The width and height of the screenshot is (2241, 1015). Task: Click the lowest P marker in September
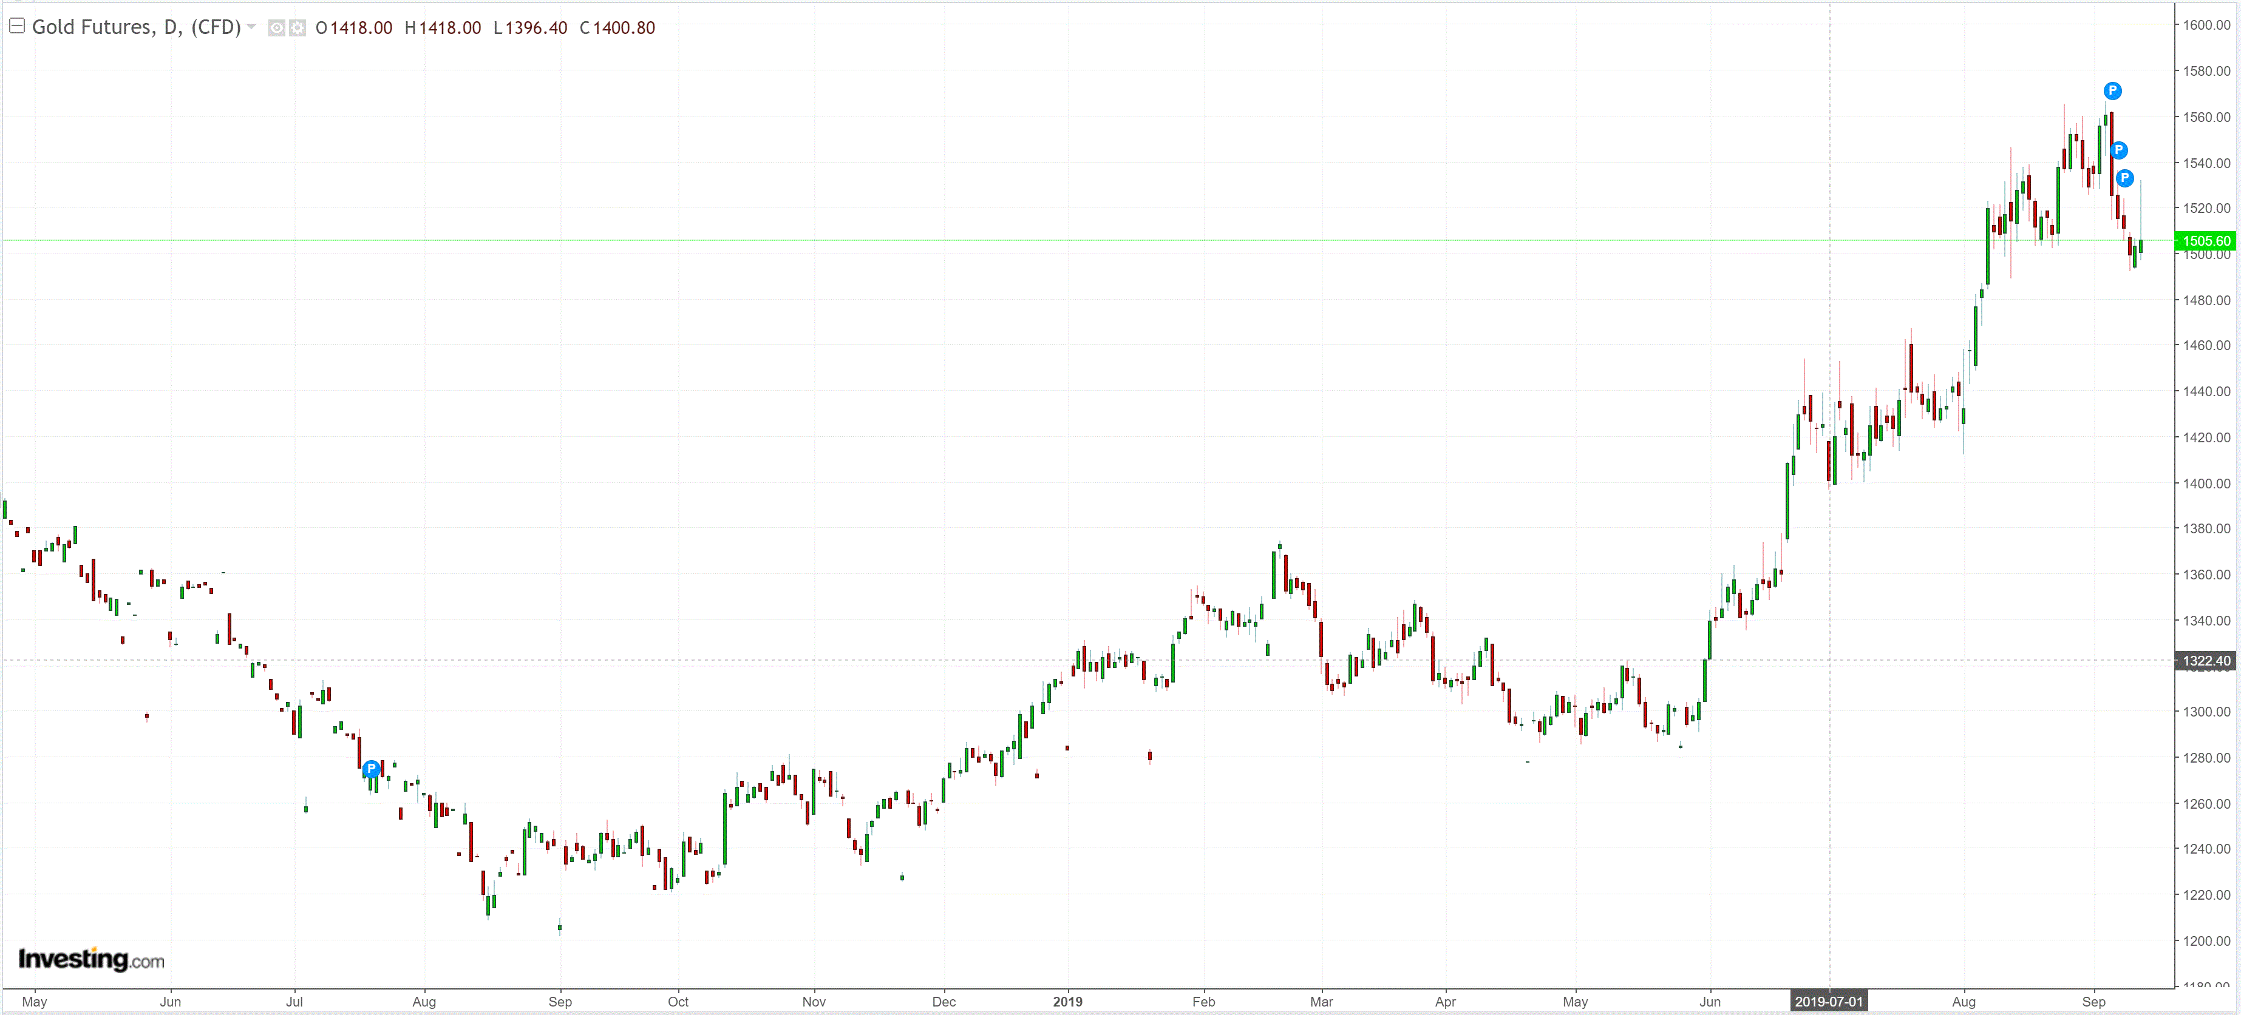point(2124,178)
